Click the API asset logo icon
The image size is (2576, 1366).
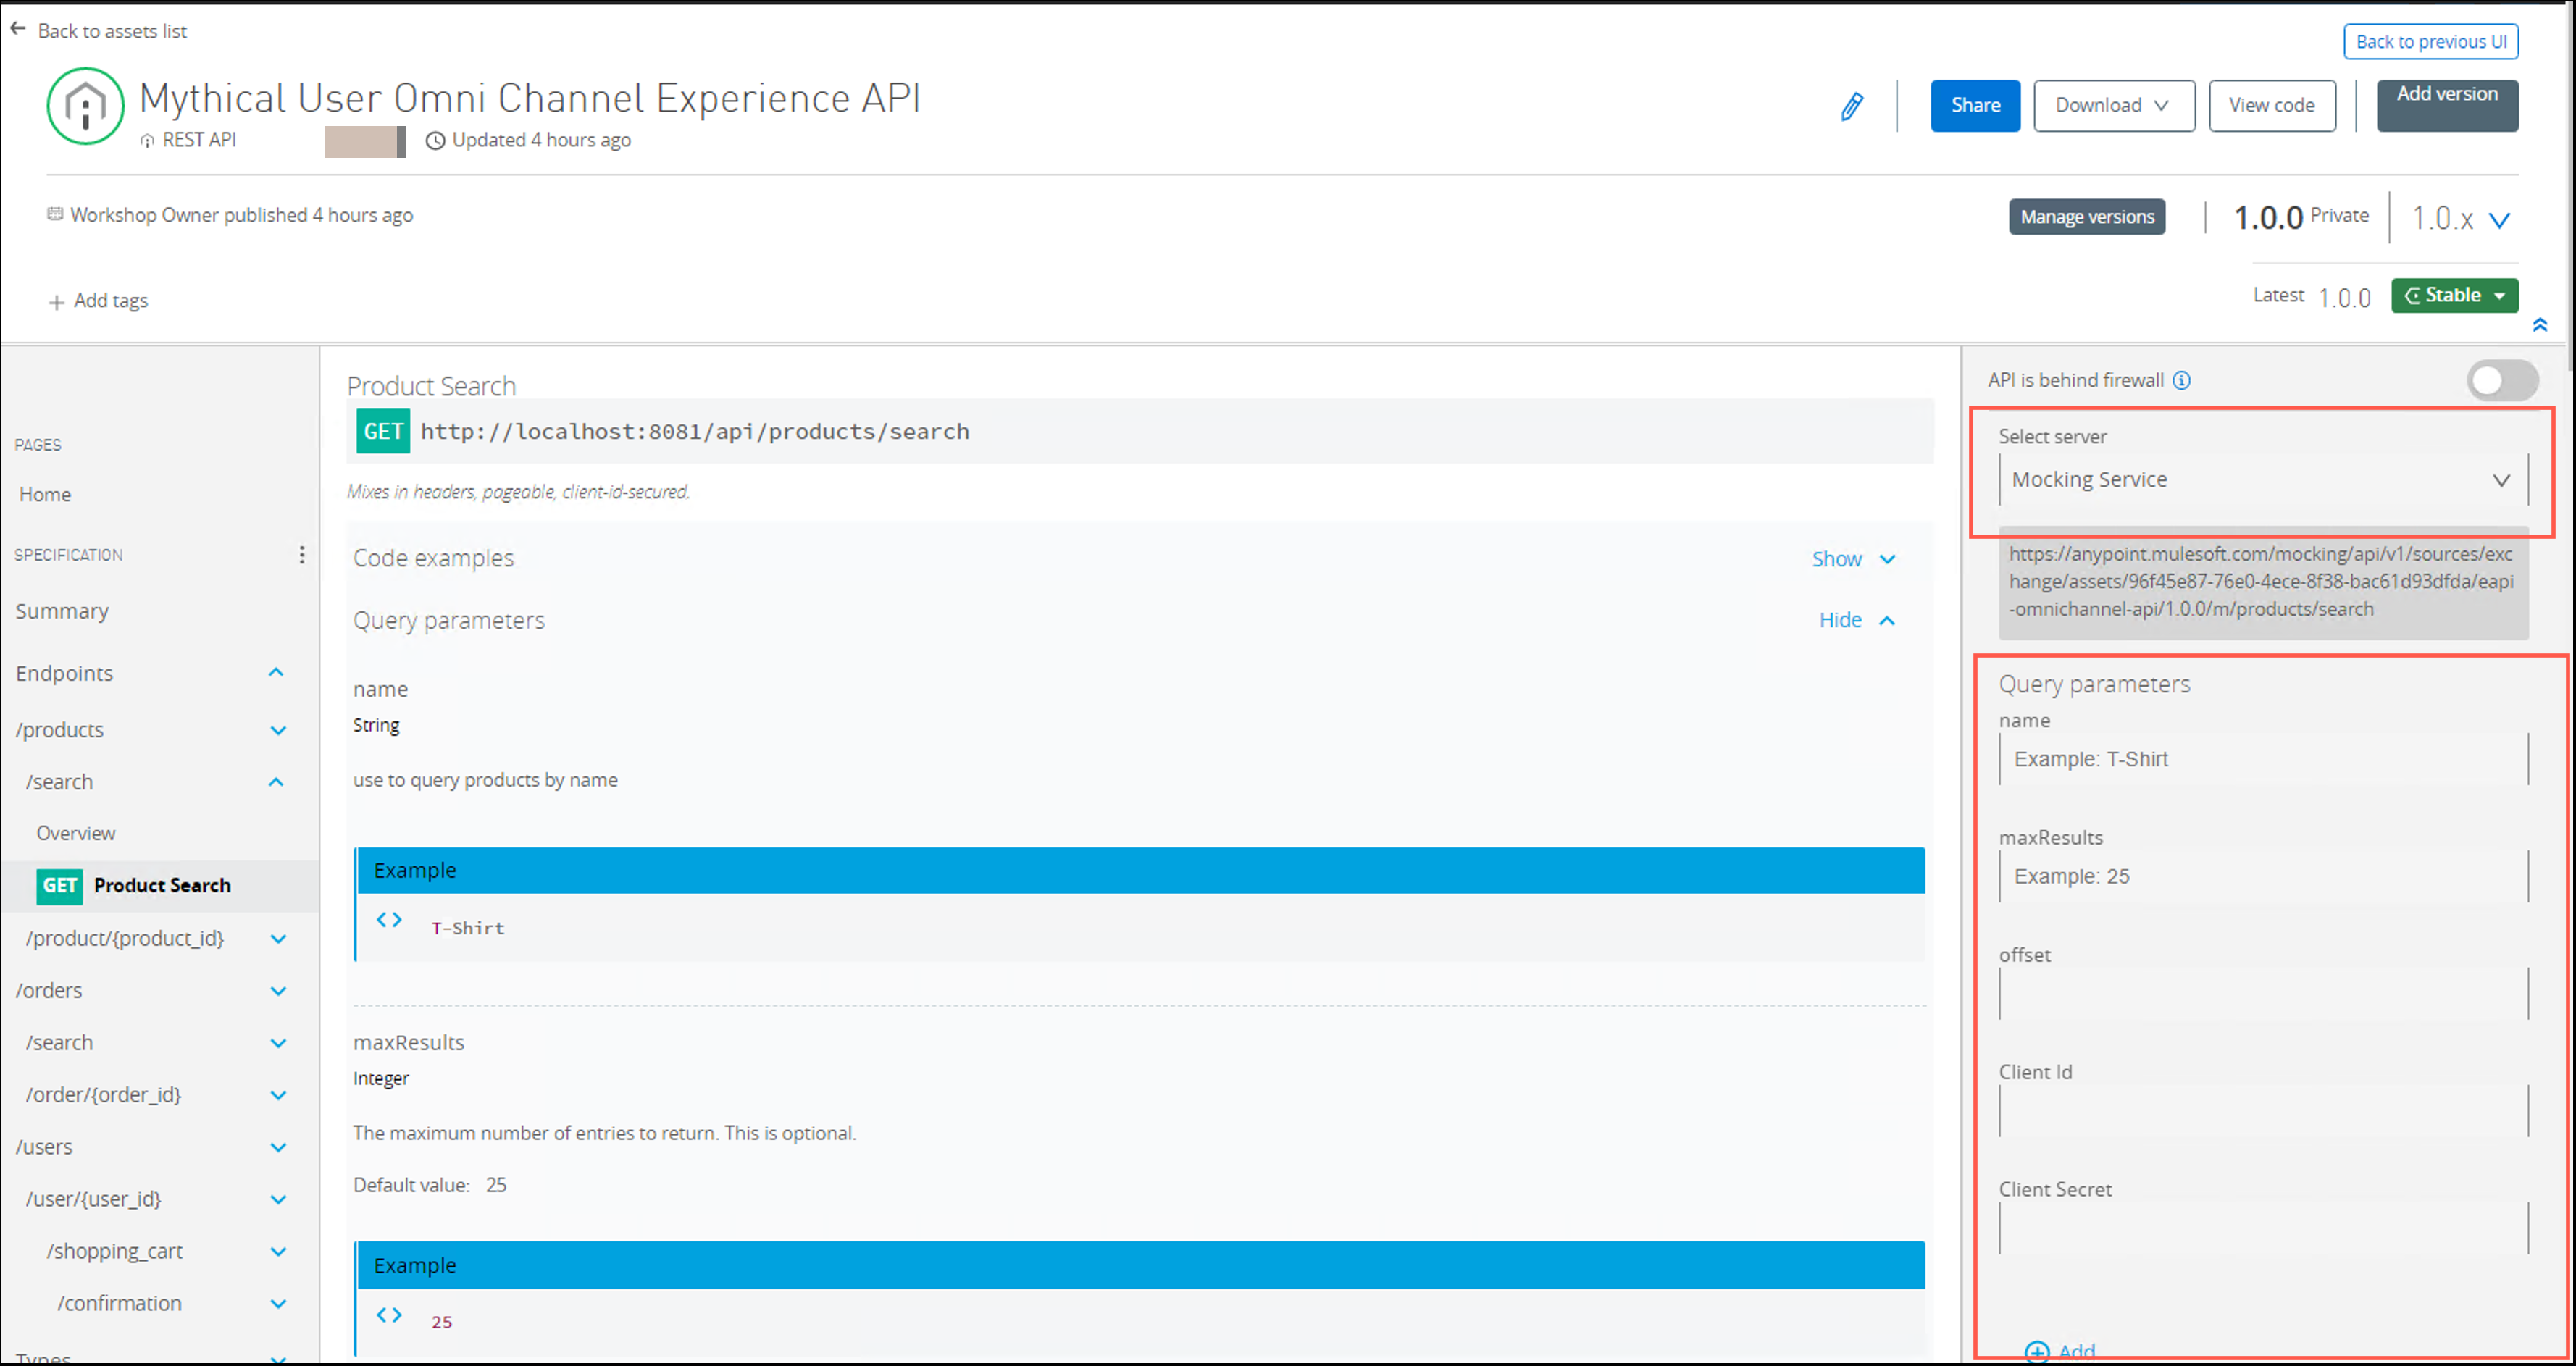(x=86, y=106)
